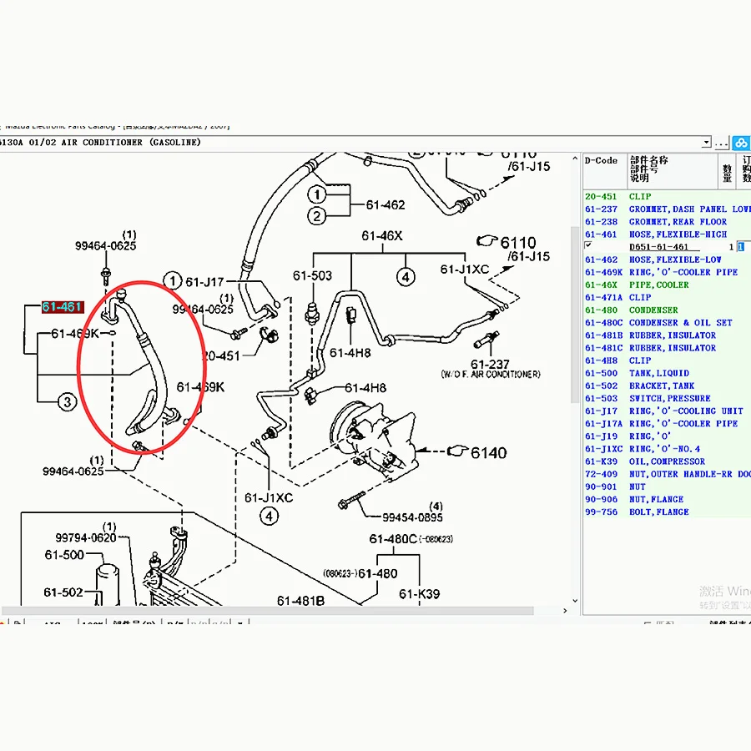Click the 61-237 label in the diagram
The image size is (751, 751).
(x=490, y=364)
